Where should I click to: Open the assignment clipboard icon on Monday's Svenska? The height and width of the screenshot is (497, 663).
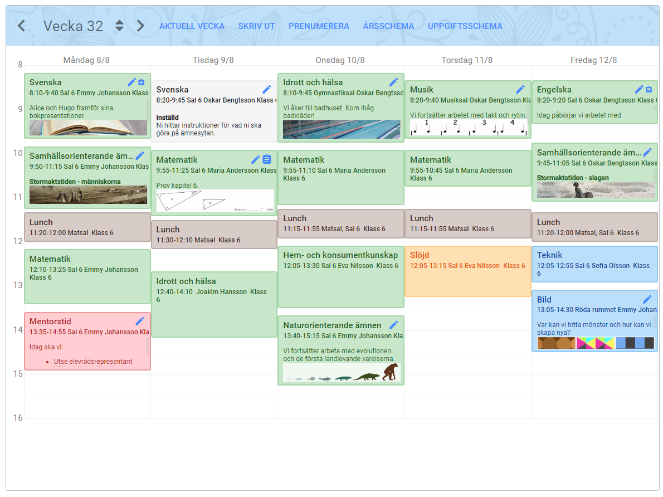coord(142,82)
